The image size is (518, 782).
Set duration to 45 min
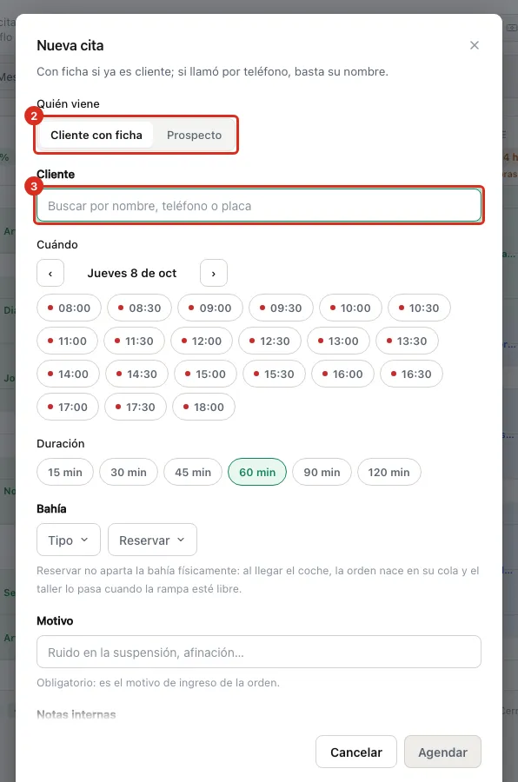[193, 472]
